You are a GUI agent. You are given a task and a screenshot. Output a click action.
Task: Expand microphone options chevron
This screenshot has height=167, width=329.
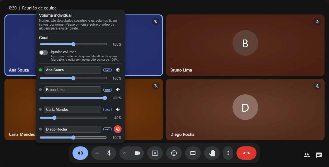(x=97, y=153)
